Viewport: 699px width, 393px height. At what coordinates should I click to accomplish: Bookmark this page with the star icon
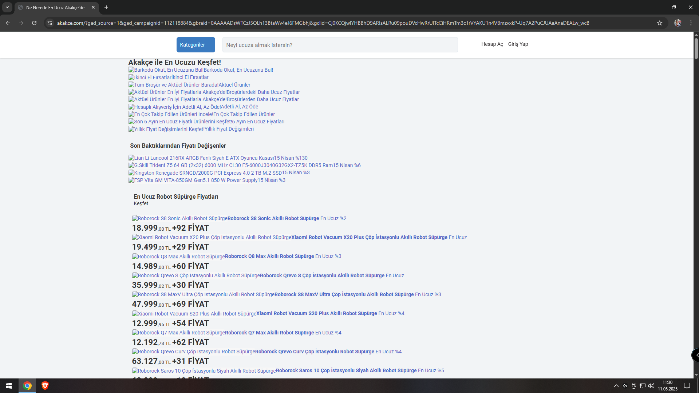tap(660, 23)
